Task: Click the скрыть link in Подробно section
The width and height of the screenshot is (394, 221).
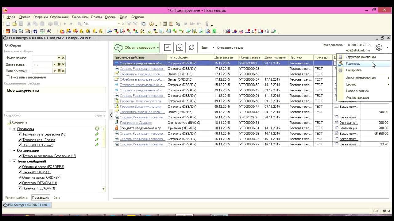Action: point(100,115)
